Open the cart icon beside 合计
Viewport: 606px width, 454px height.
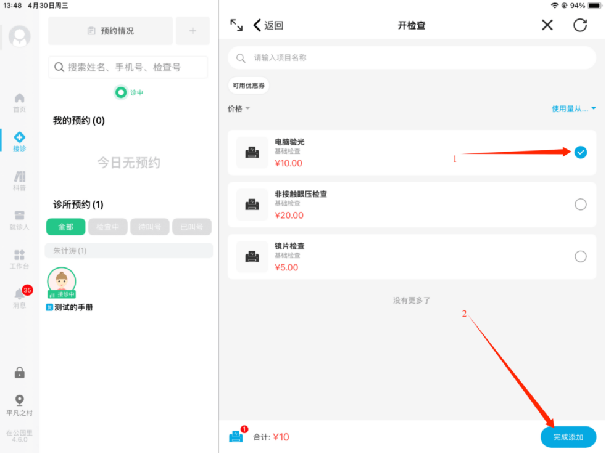(x=236, y=436)
